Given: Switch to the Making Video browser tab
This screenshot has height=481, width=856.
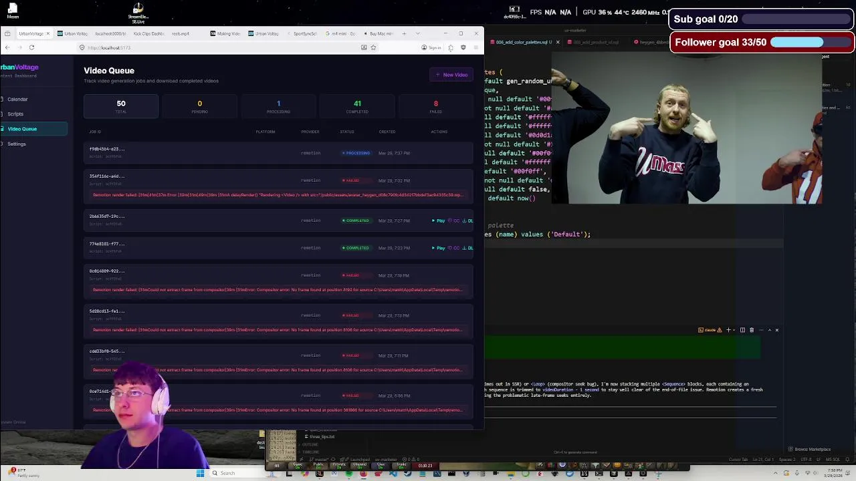Looking at the screenshot, I should coord(226,33).
